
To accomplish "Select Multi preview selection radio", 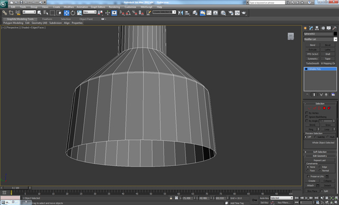I will [328, 137].
